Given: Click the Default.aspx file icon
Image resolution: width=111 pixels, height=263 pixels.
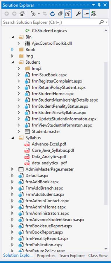Looking at the screenshot, I should pos(21,176).
